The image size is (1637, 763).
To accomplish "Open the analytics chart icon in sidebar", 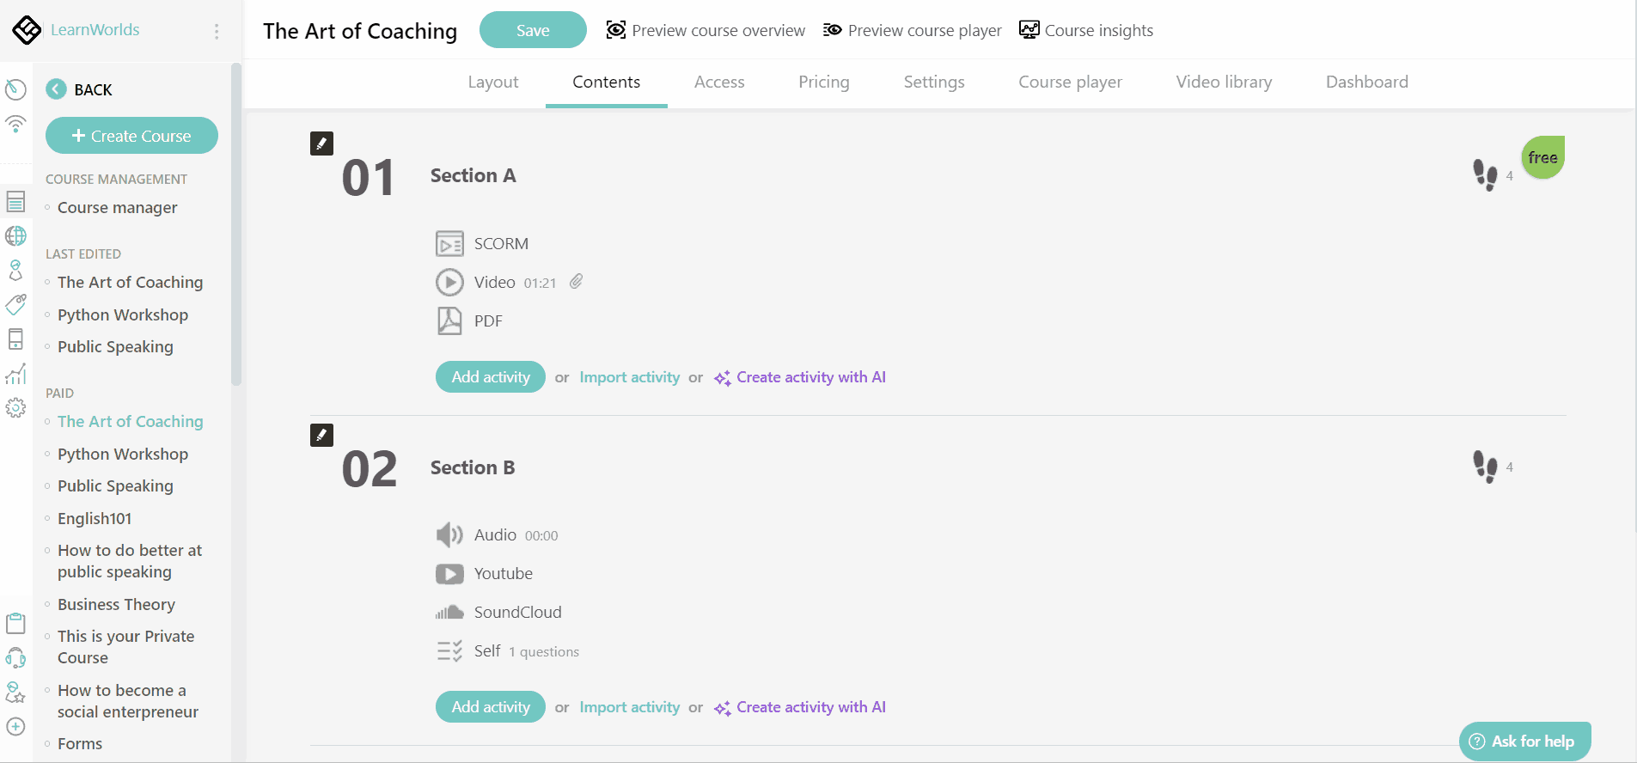I will (x=15, y=374).
